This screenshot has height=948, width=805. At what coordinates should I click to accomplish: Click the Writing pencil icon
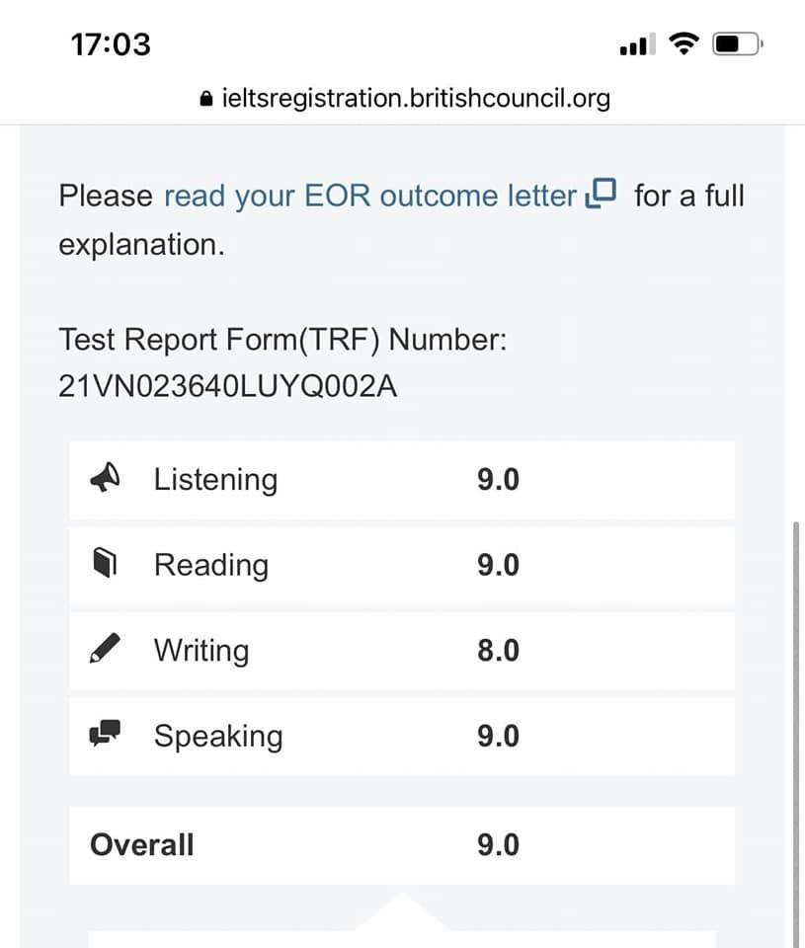105,650
